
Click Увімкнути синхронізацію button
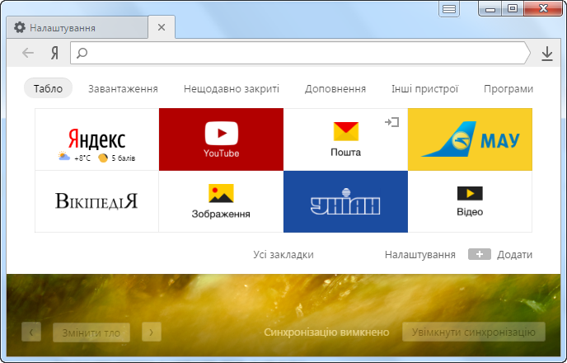pos(474,332)
